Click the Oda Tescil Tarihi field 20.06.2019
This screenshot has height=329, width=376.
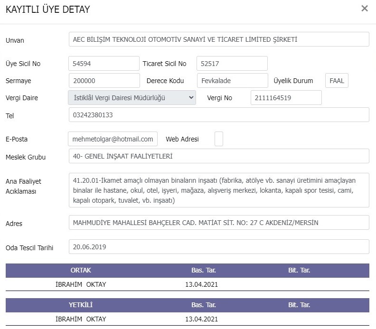tap(219, 247)
